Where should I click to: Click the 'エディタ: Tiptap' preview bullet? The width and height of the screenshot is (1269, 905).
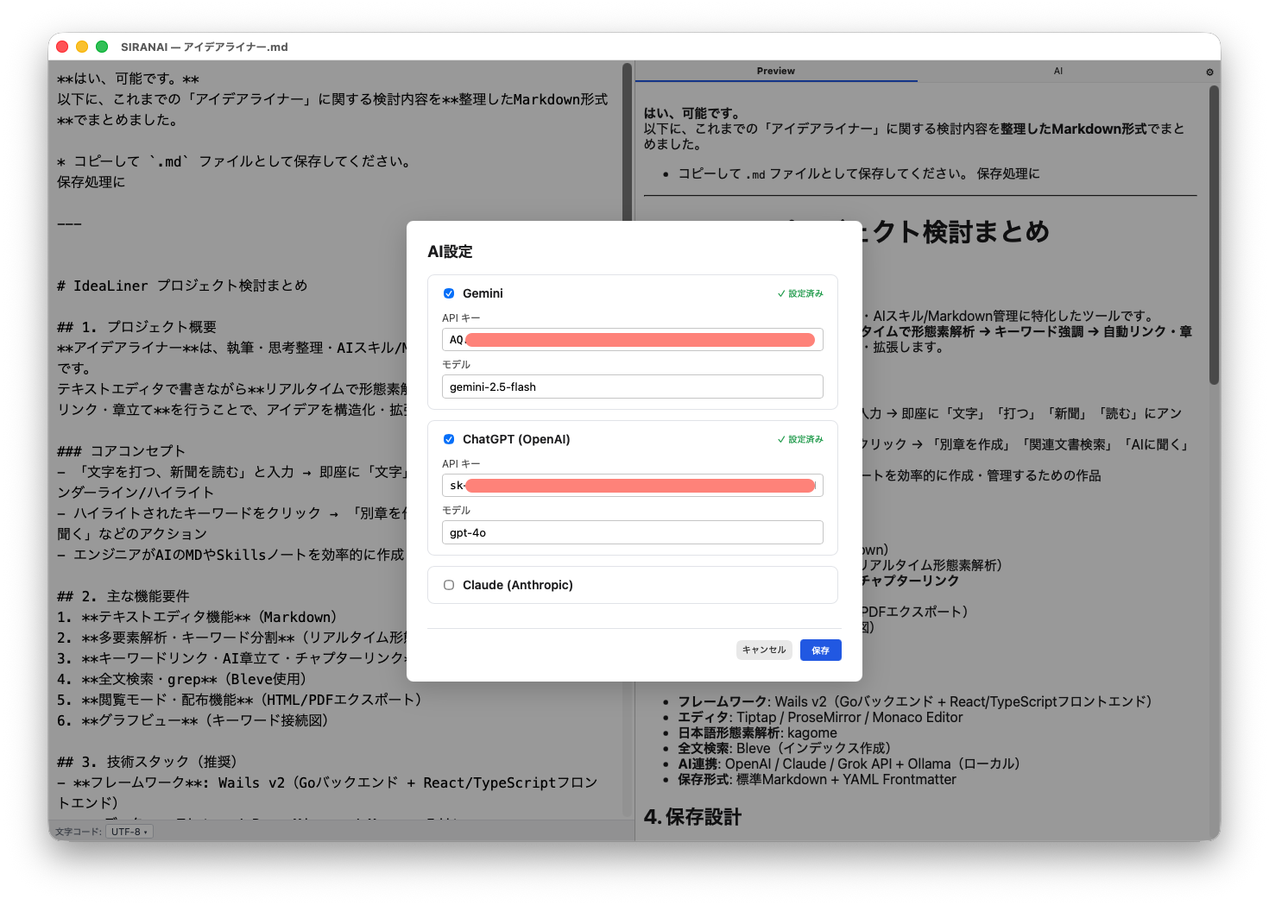coord(820,717)
